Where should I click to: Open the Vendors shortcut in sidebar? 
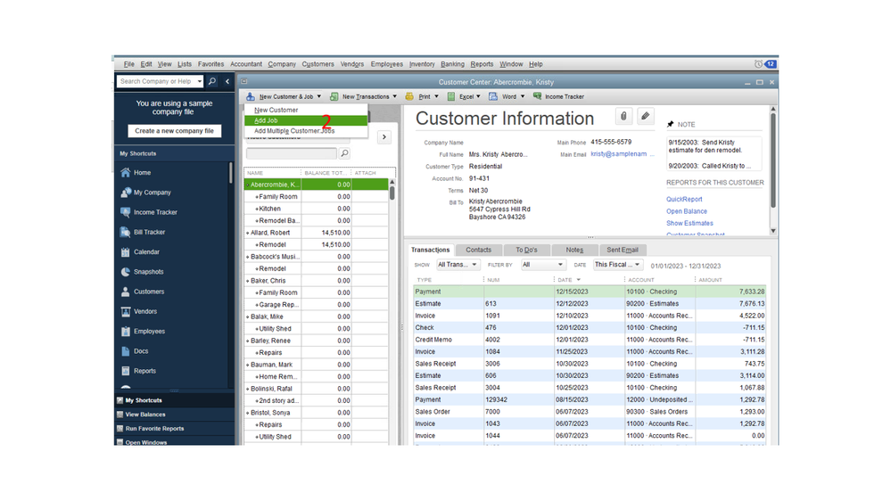[x=144, y=312]
